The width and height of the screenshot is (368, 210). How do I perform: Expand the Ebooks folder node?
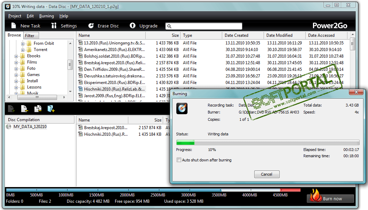(16, 56)
